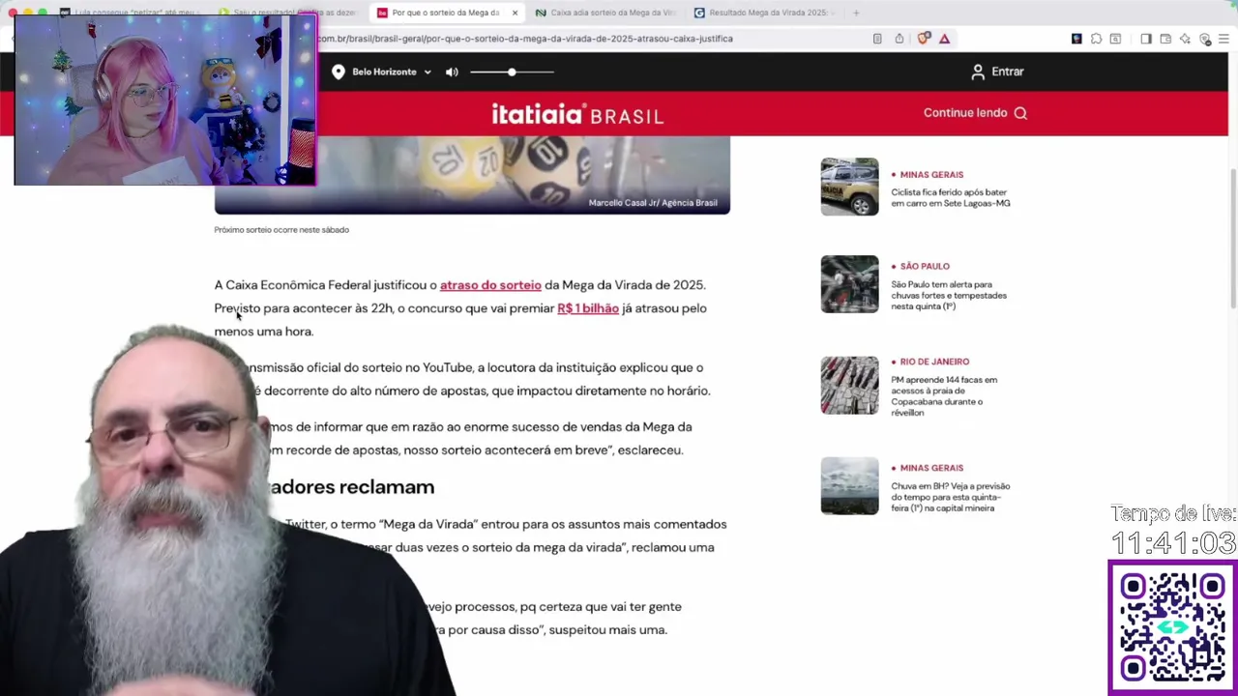Open the Leo AI sparkle icon
This screenshot has height=696, width=1238.
point(1185,39)
